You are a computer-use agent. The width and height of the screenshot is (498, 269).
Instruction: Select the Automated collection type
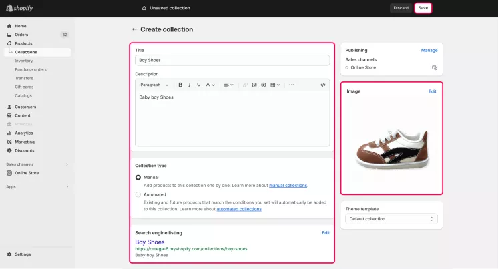coord(138,194)
